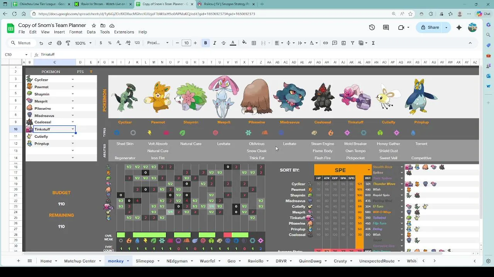This screenshot has width=494, height=277.
Task: Click the Share button
Action: click(x=430, y=27)
